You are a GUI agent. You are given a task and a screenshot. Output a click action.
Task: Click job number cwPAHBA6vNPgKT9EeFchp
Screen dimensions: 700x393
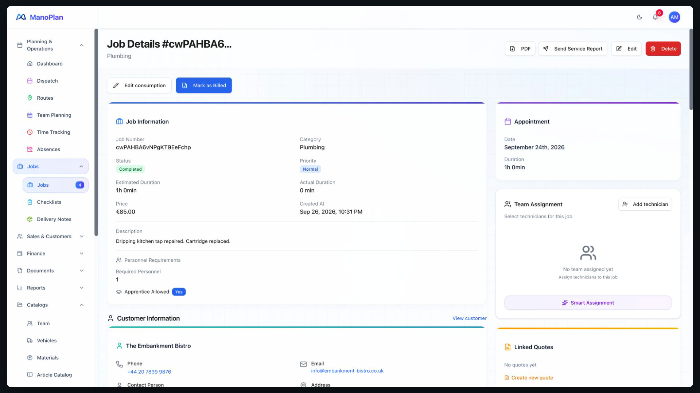(x=153, y=147)
